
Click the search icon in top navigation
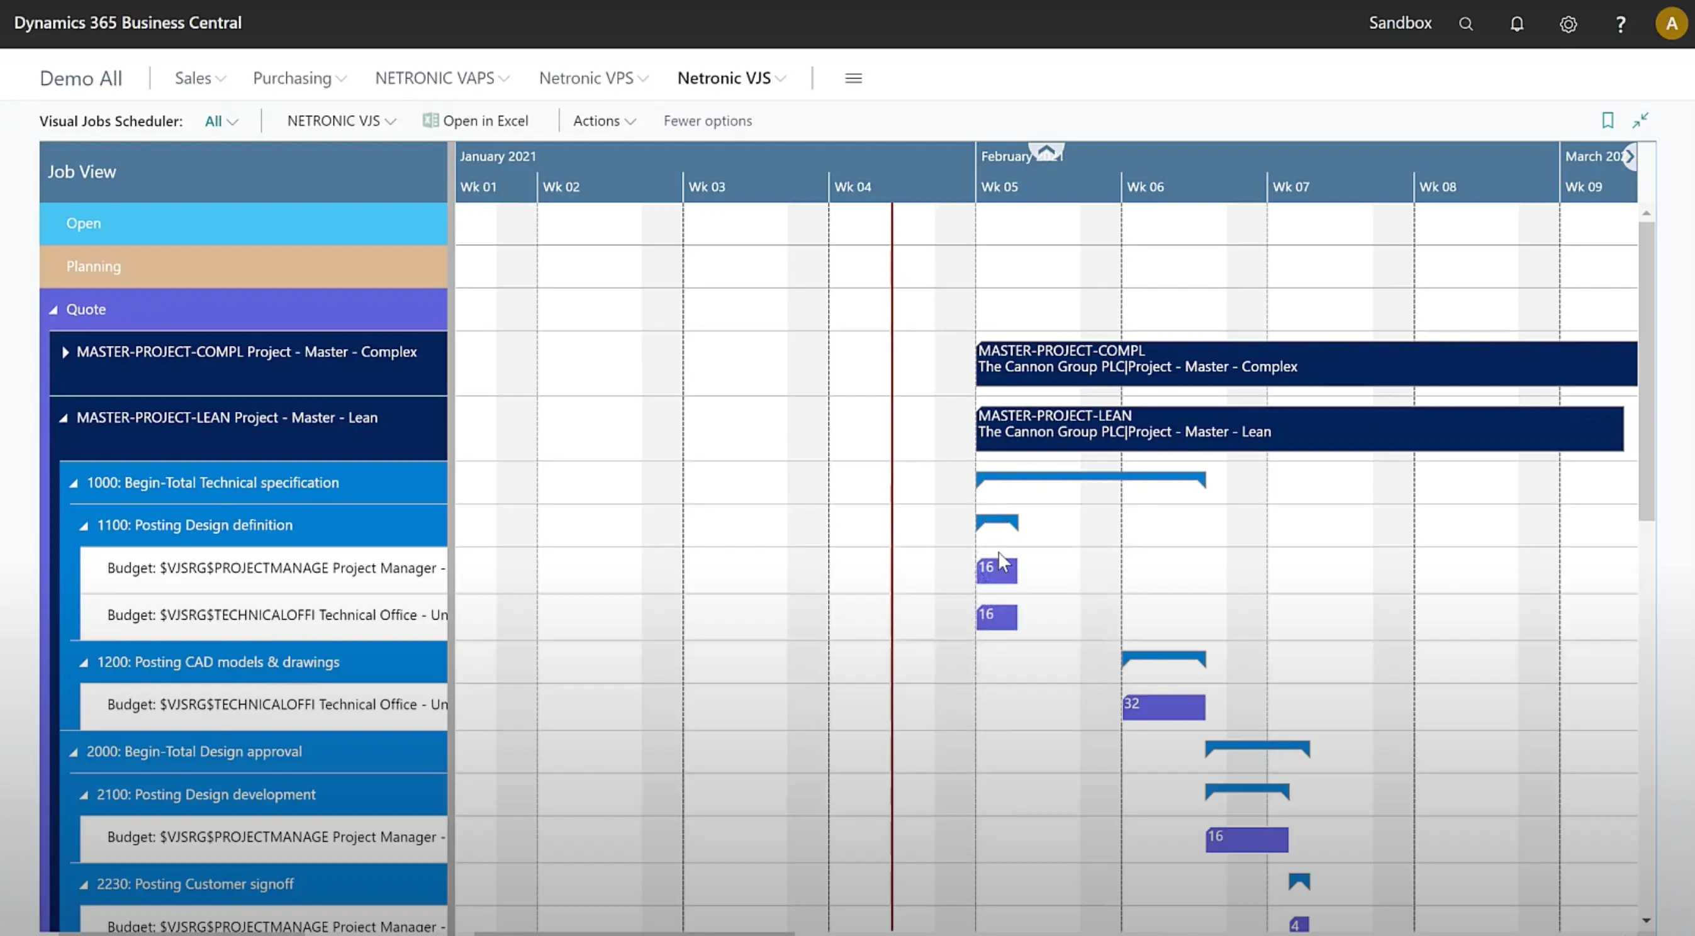pos(1465,23)
